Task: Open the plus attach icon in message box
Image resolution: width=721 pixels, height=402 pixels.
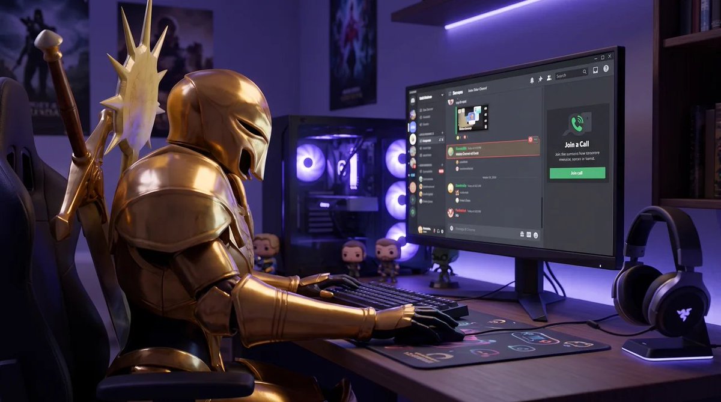Action: point(451,228)
